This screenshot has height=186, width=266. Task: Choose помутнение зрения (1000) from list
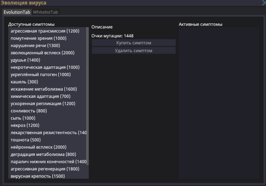[x=39, y=38]
